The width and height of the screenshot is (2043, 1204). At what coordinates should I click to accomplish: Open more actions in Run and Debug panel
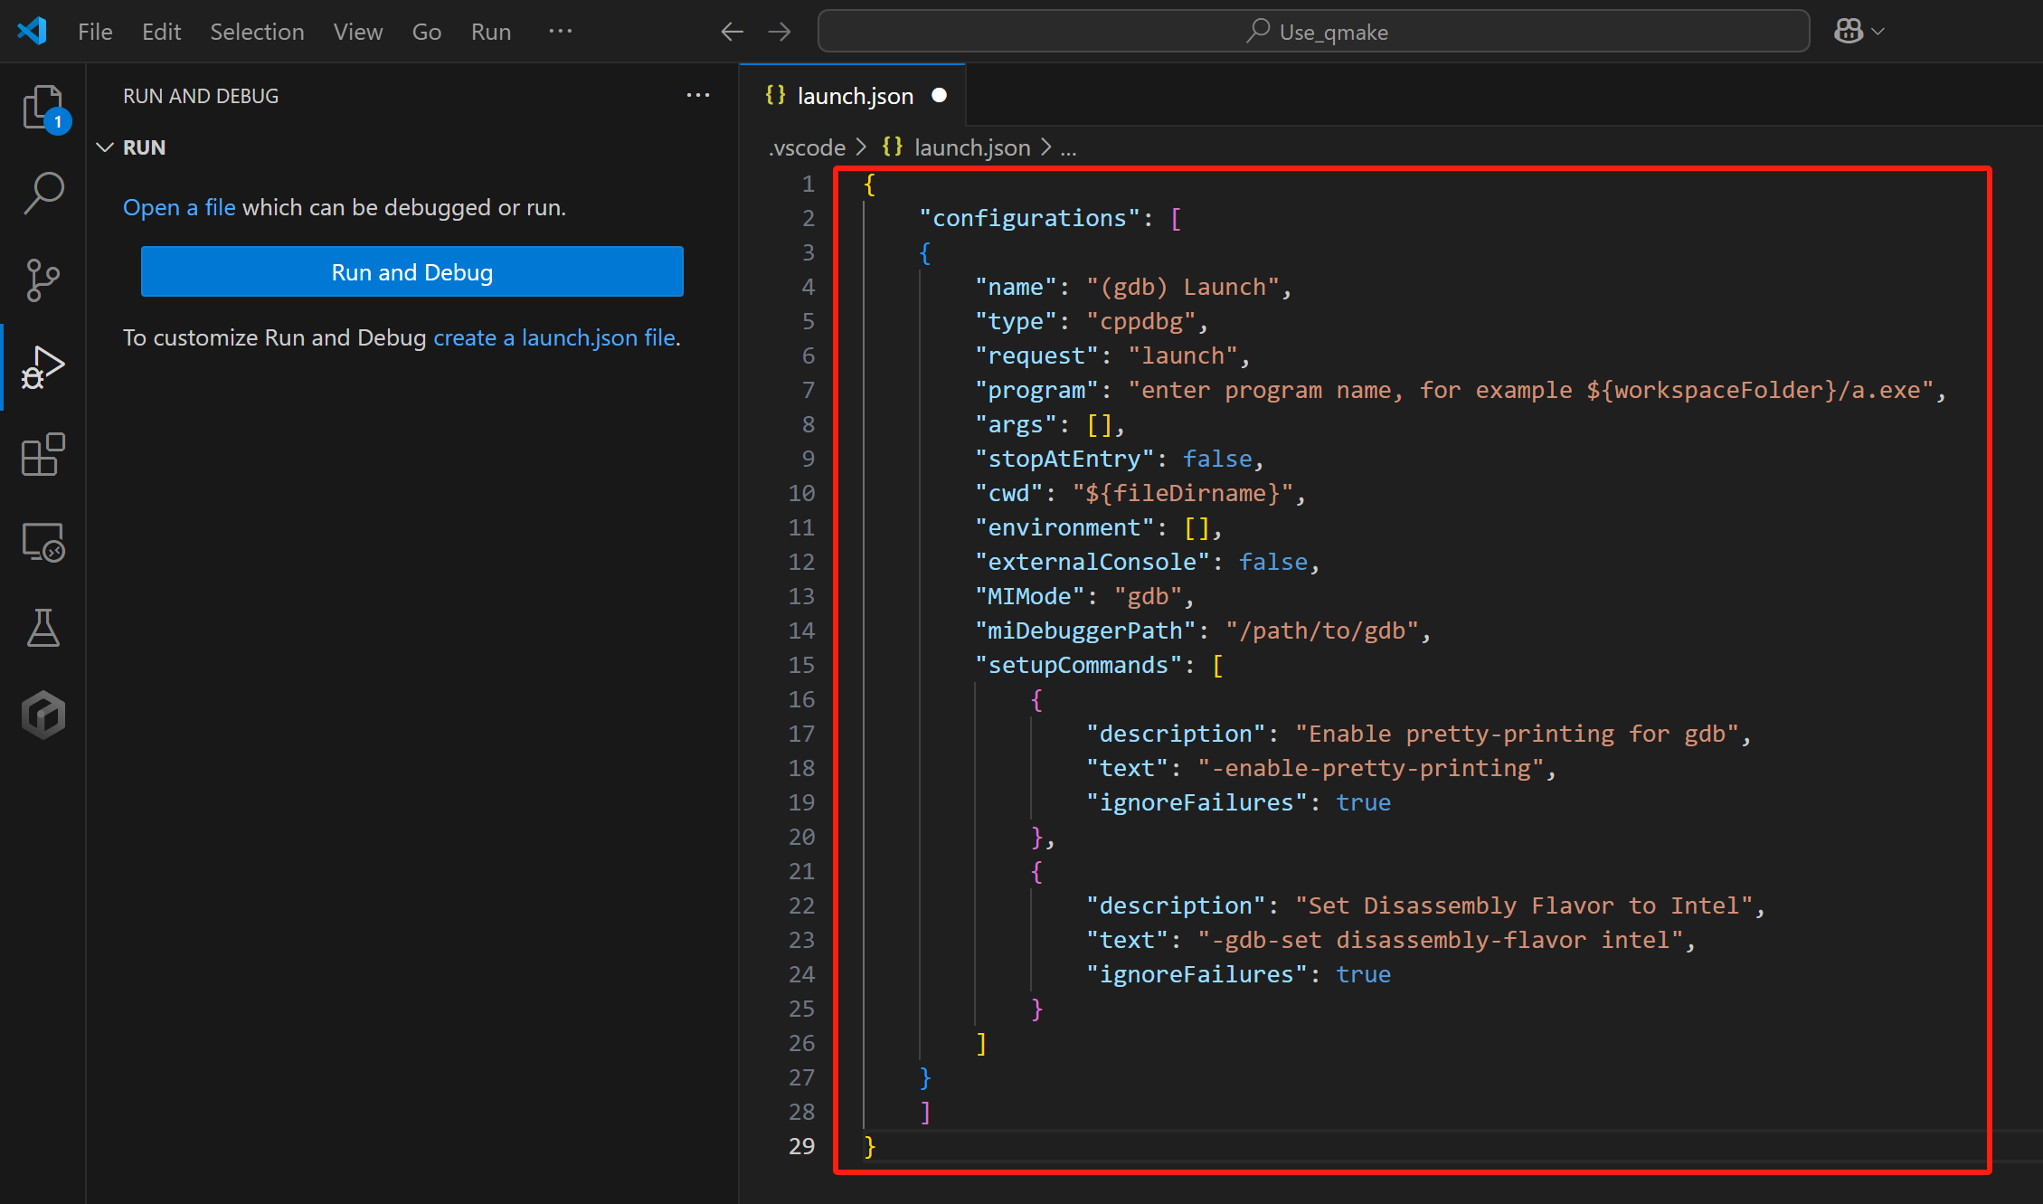pos(697,96)
